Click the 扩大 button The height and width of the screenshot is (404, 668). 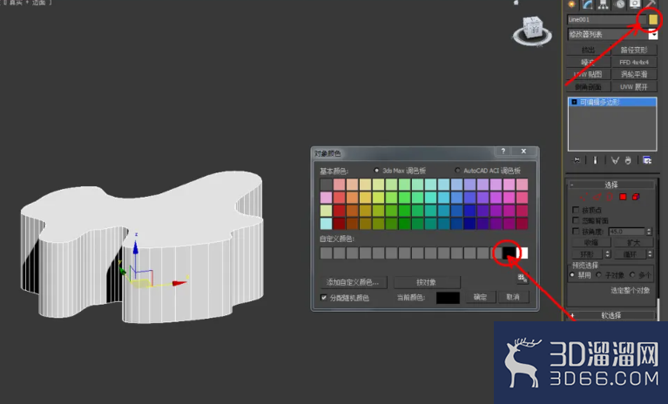[x=633, y=243]
